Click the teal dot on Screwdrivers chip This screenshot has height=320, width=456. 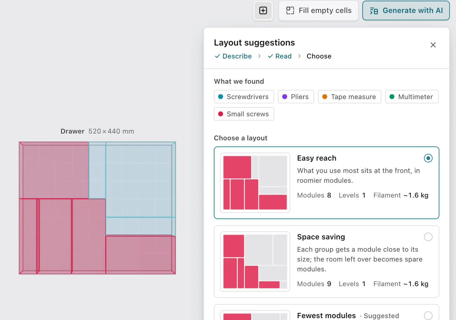221,97
